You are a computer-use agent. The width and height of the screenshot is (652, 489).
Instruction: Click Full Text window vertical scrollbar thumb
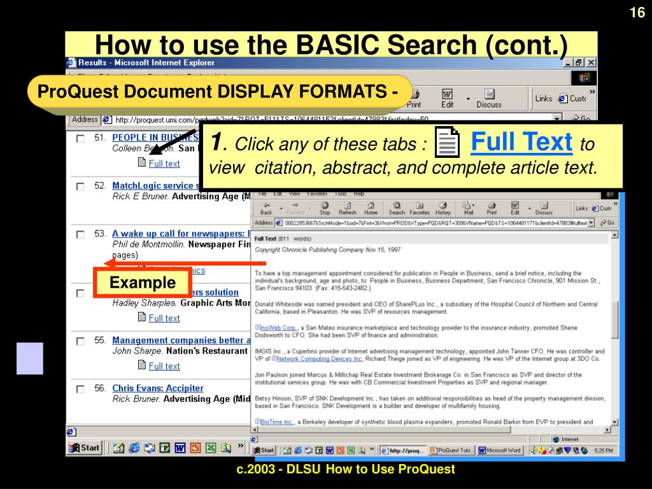tap(615, 320)
